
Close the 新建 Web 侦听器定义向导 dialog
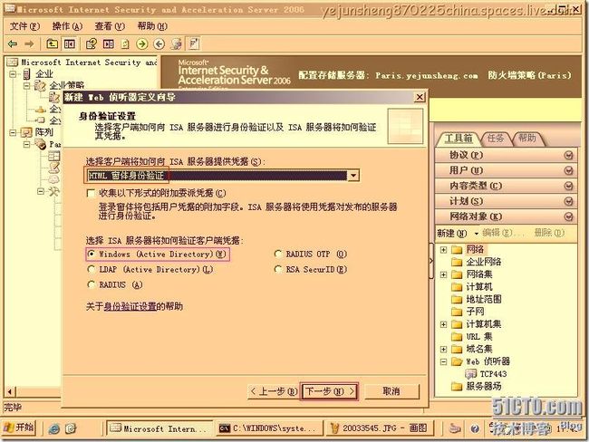tap(420, 97)
